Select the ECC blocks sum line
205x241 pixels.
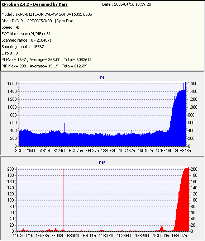[27, 34]
